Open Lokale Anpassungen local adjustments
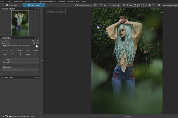 coord(168,5)
